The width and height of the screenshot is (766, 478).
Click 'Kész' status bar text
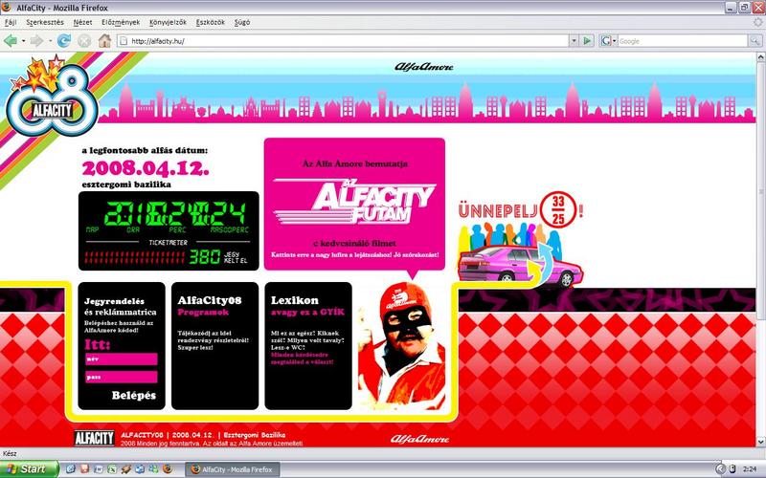[x=10, y=453]
